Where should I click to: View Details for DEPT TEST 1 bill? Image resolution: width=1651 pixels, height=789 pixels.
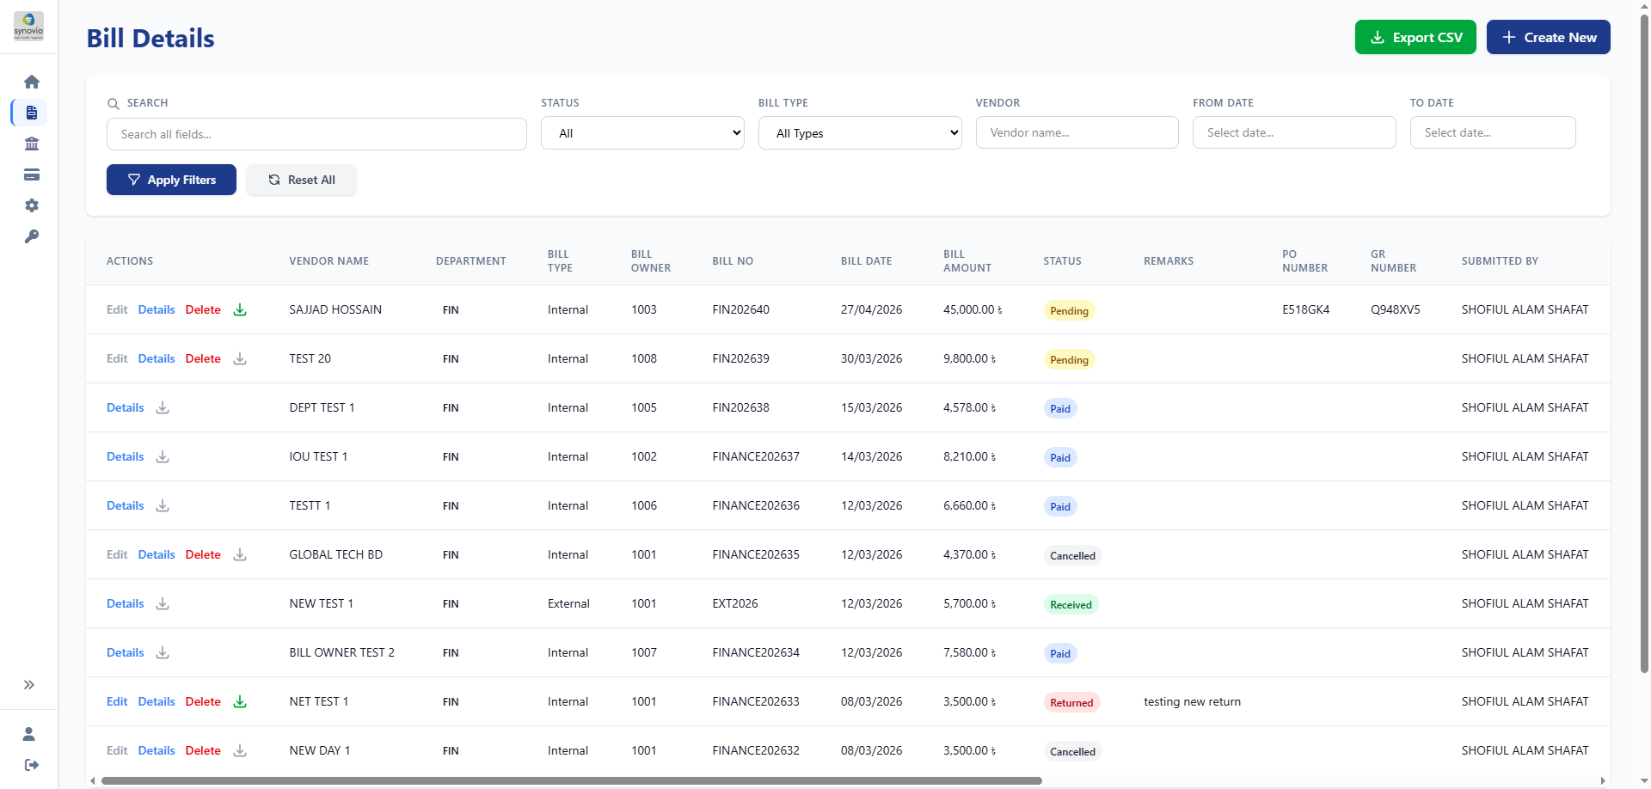pos(126,407)
